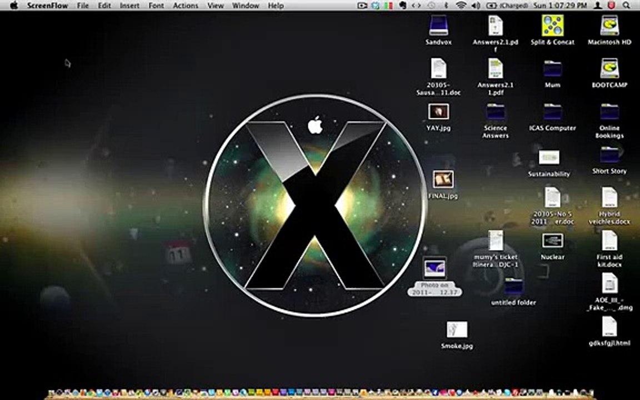Screen dimensions: 640x400
Task: Select the Sustainability file icon
Action: point(549,158)
